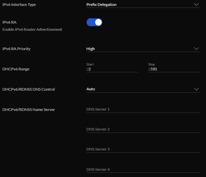Disable the IPv6 RA toggle switch
Viewport: 206px width, 177px height.
click(x=94, y=22)
